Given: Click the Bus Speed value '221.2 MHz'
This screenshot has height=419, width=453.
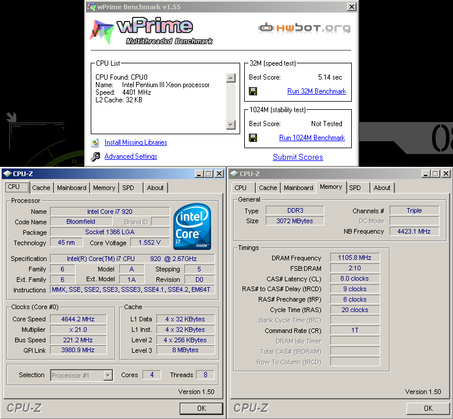Looking at the screenshot, I should tap(78, 340).
